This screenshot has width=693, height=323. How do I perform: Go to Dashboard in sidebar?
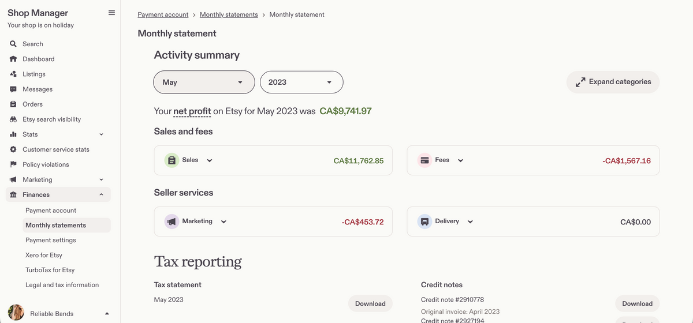[39, 59]
